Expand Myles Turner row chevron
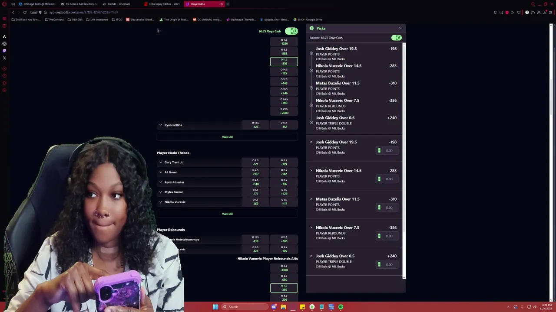 [160, 192]
